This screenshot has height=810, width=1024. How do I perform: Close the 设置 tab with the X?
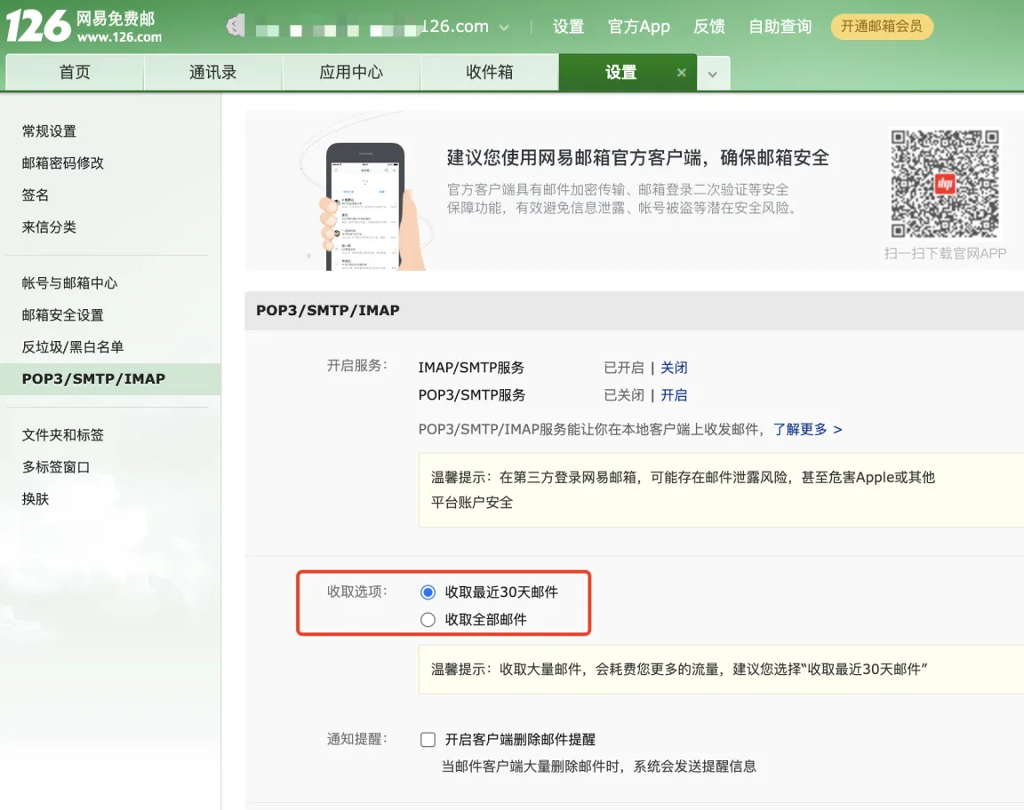(x=681, y=73)
